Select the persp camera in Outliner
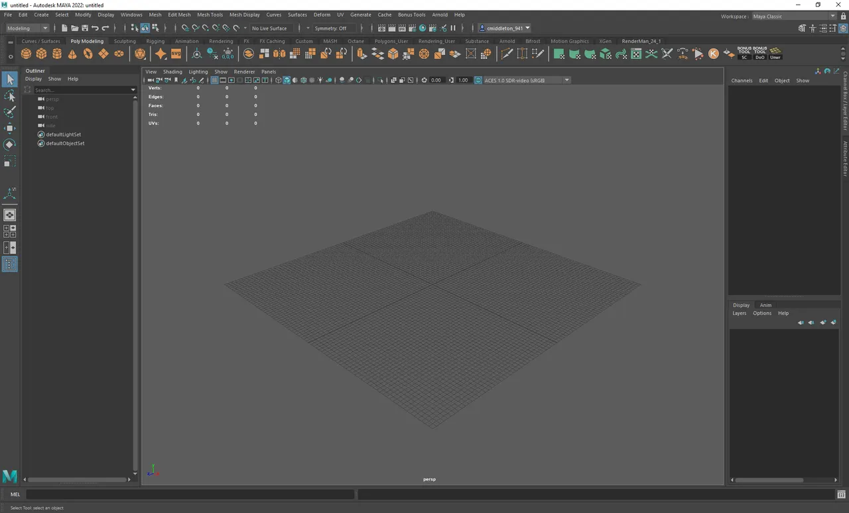 (x=52, y=99)
